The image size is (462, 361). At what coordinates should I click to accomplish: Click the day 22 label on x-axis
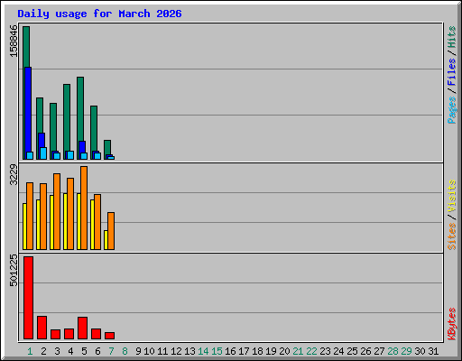pos(311,351)
